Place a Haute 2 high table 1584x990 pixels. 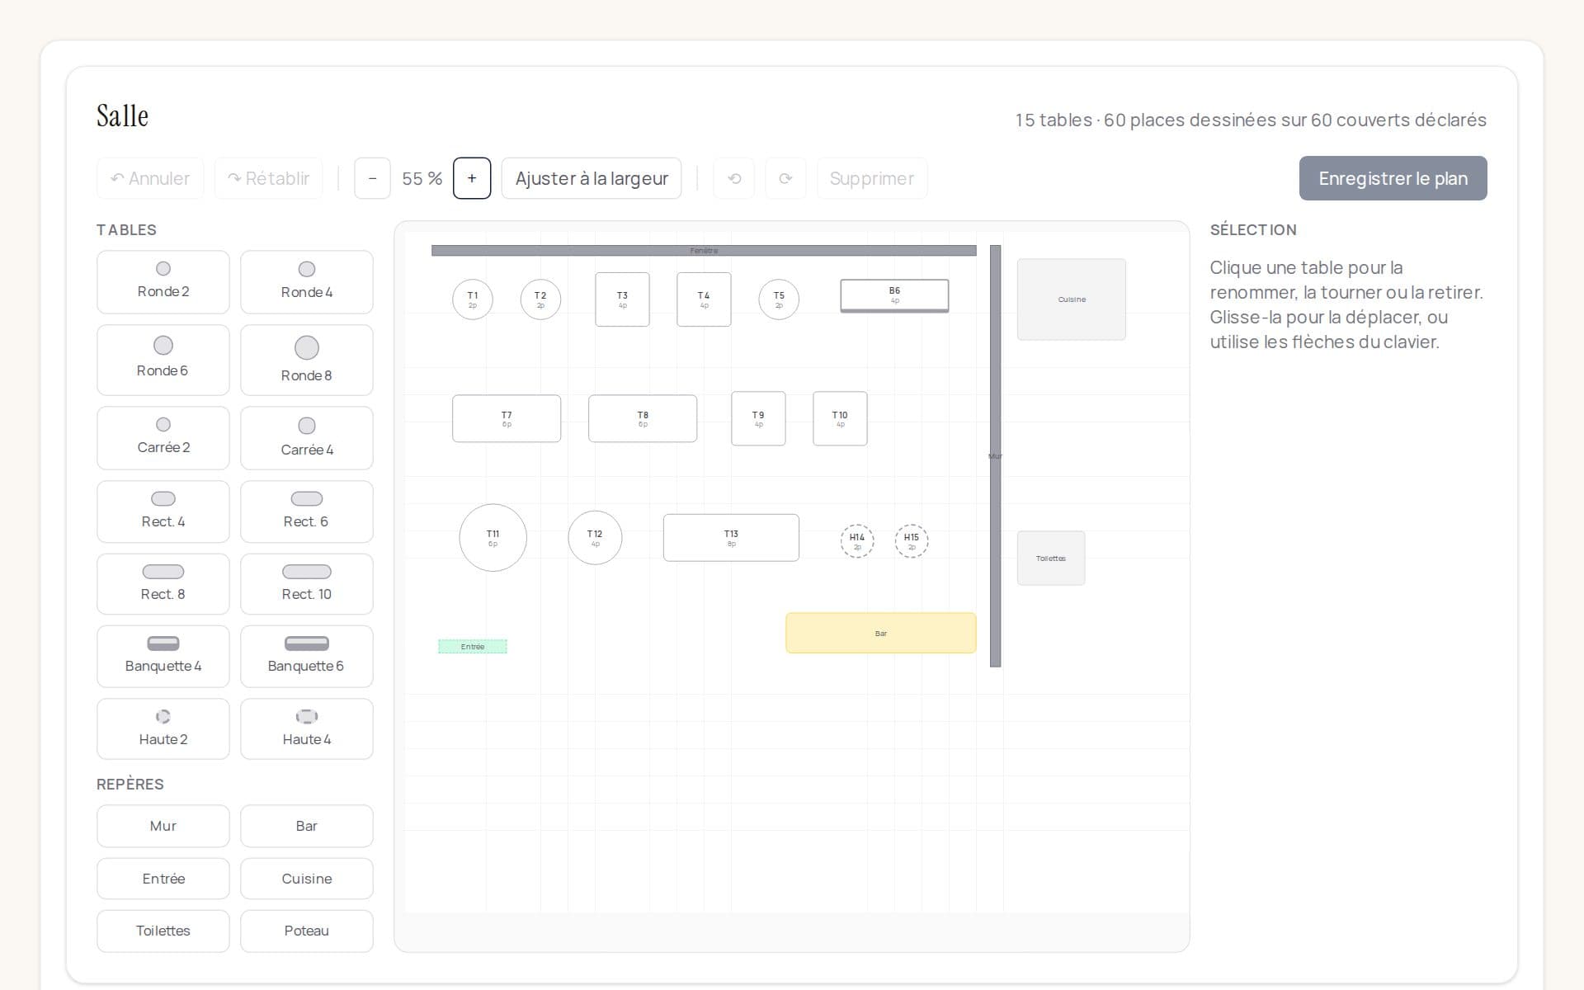pos(163,729)
